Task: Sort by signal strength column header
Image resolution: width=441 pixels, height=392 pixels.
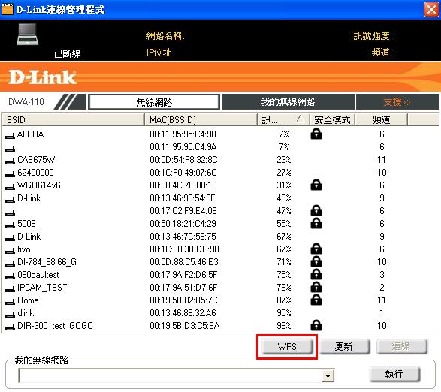Action: (x=283, y=120)
